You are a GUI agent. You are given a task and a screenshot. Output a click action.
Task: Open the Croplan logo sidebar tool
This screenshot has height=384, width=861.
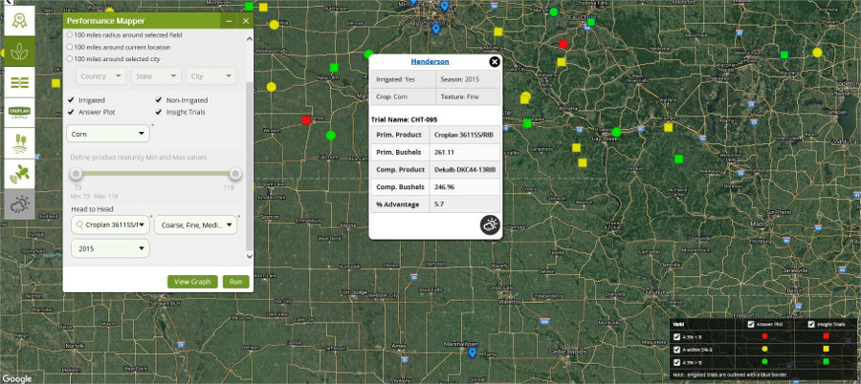click(x=19, y=113)
